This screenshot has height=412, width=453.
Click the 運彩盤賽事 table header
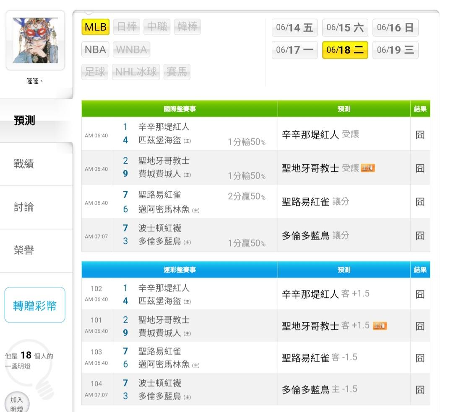pos(180,270)
